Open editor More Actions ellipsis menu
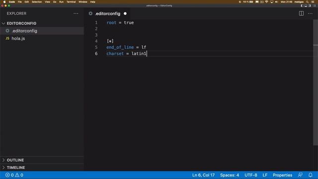The height and width of the screenshot is (179, 318). 310,13
